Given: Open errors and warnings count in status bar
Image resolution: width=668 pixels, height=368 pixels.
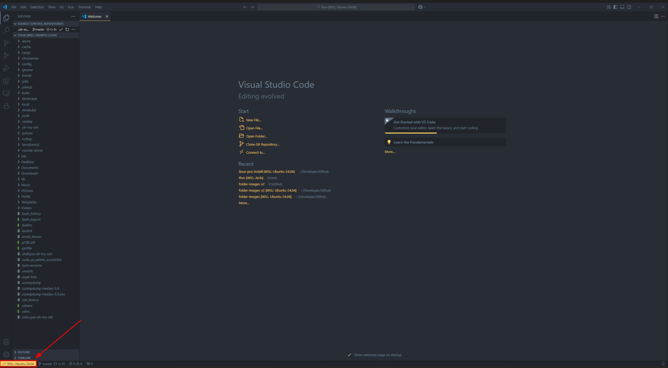Looking at the screenshot, I should (x=75, y=364).
